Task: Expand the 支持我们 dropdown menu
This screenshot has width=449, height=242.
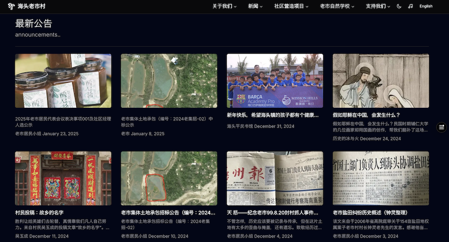Action: [x=378, y=6]
